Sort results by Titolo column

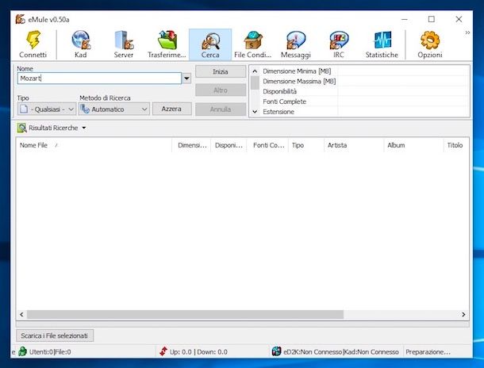[456, 145]
